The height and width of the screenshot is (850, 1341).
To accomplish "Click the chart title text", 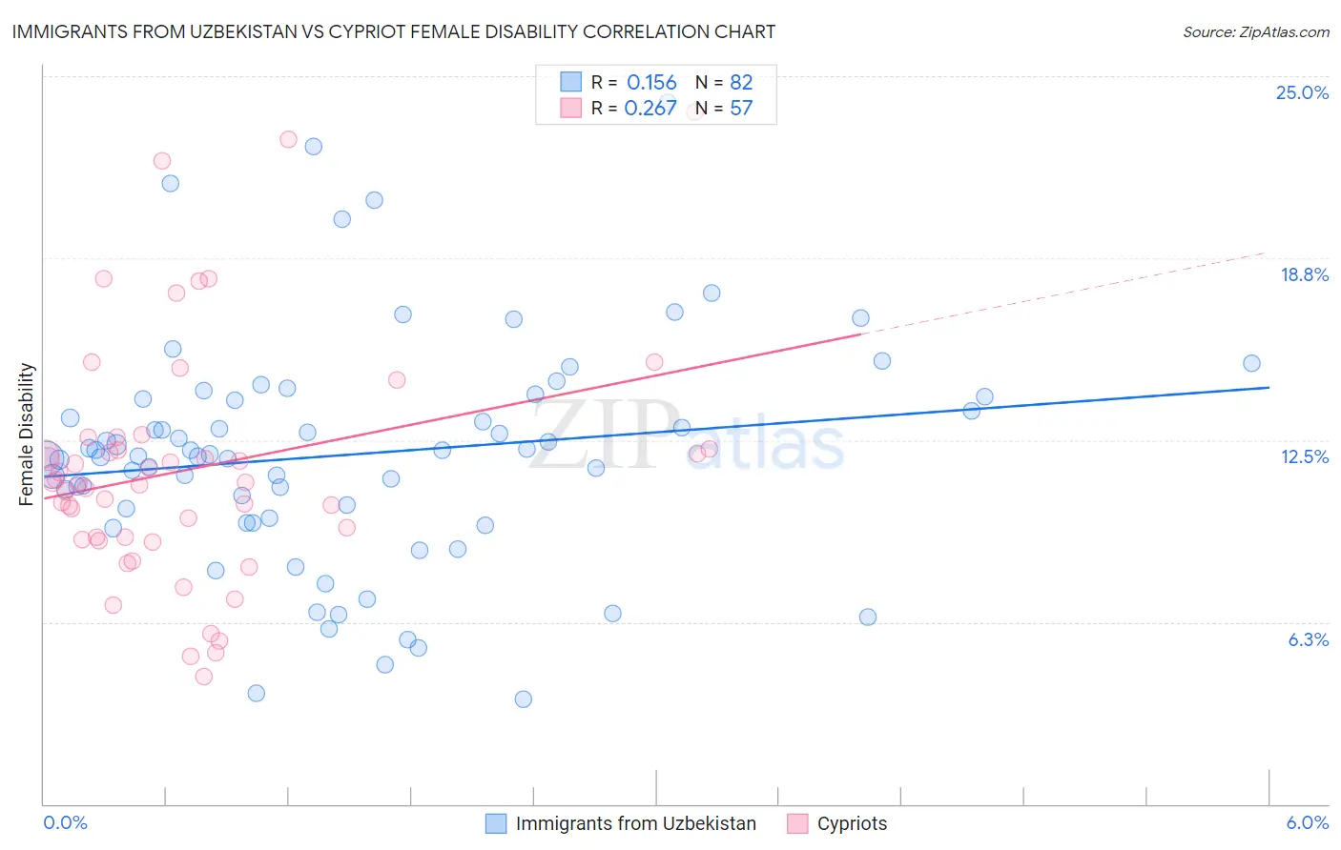I will [x=393, y=31].
